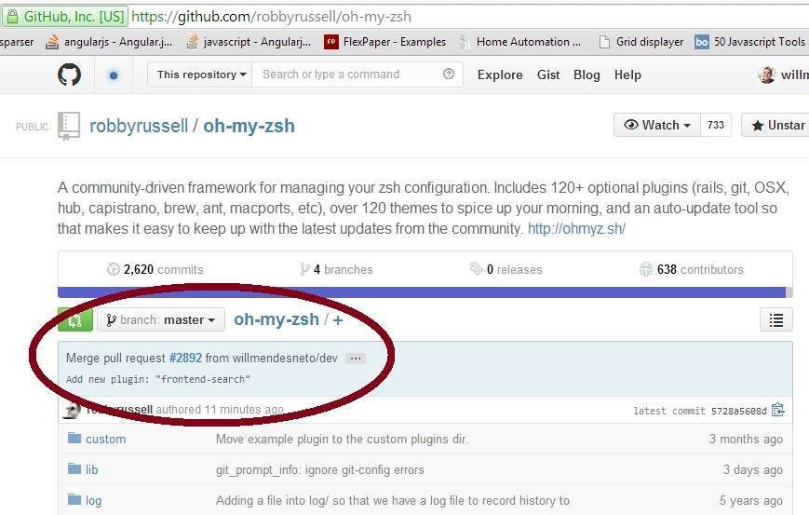Open the language statistics color bar
809x515 pixels.
pyautogui.click(x=425, y=292)
